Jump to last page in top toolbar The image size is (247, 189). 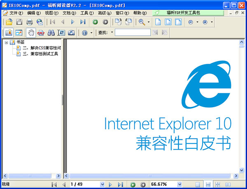(83, 22)
